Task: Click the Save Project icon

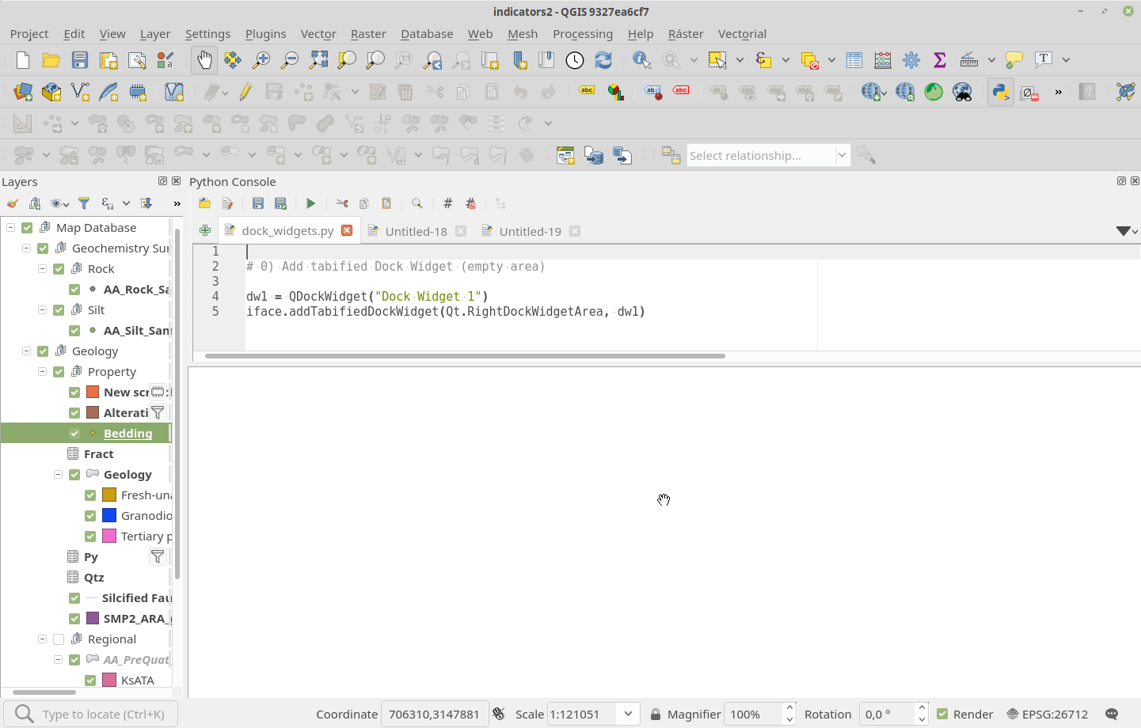Action: coord(79,60)
